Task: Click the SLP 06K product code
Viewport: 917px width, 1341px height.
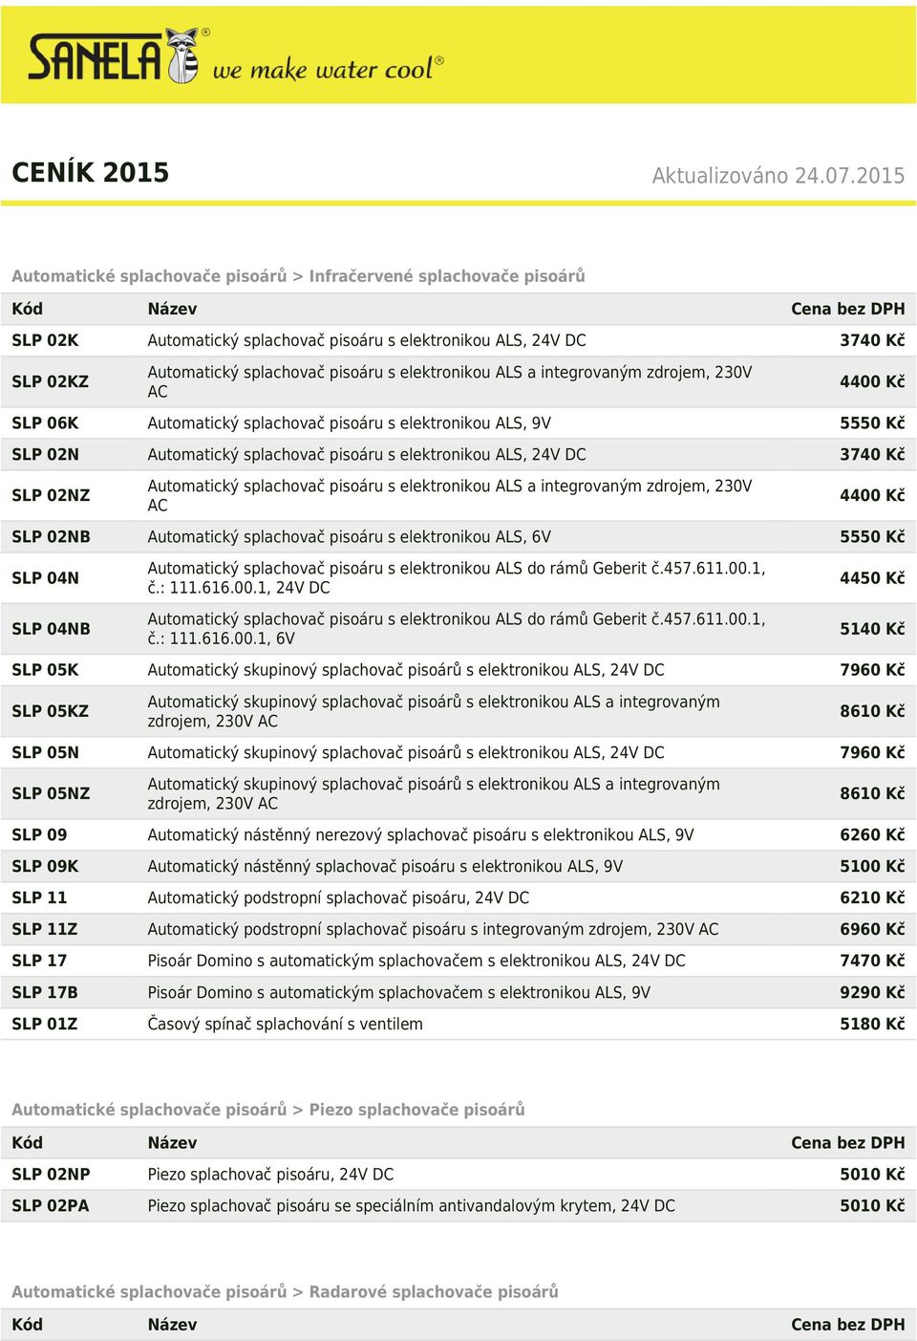Action: click(x=45, y=422)
